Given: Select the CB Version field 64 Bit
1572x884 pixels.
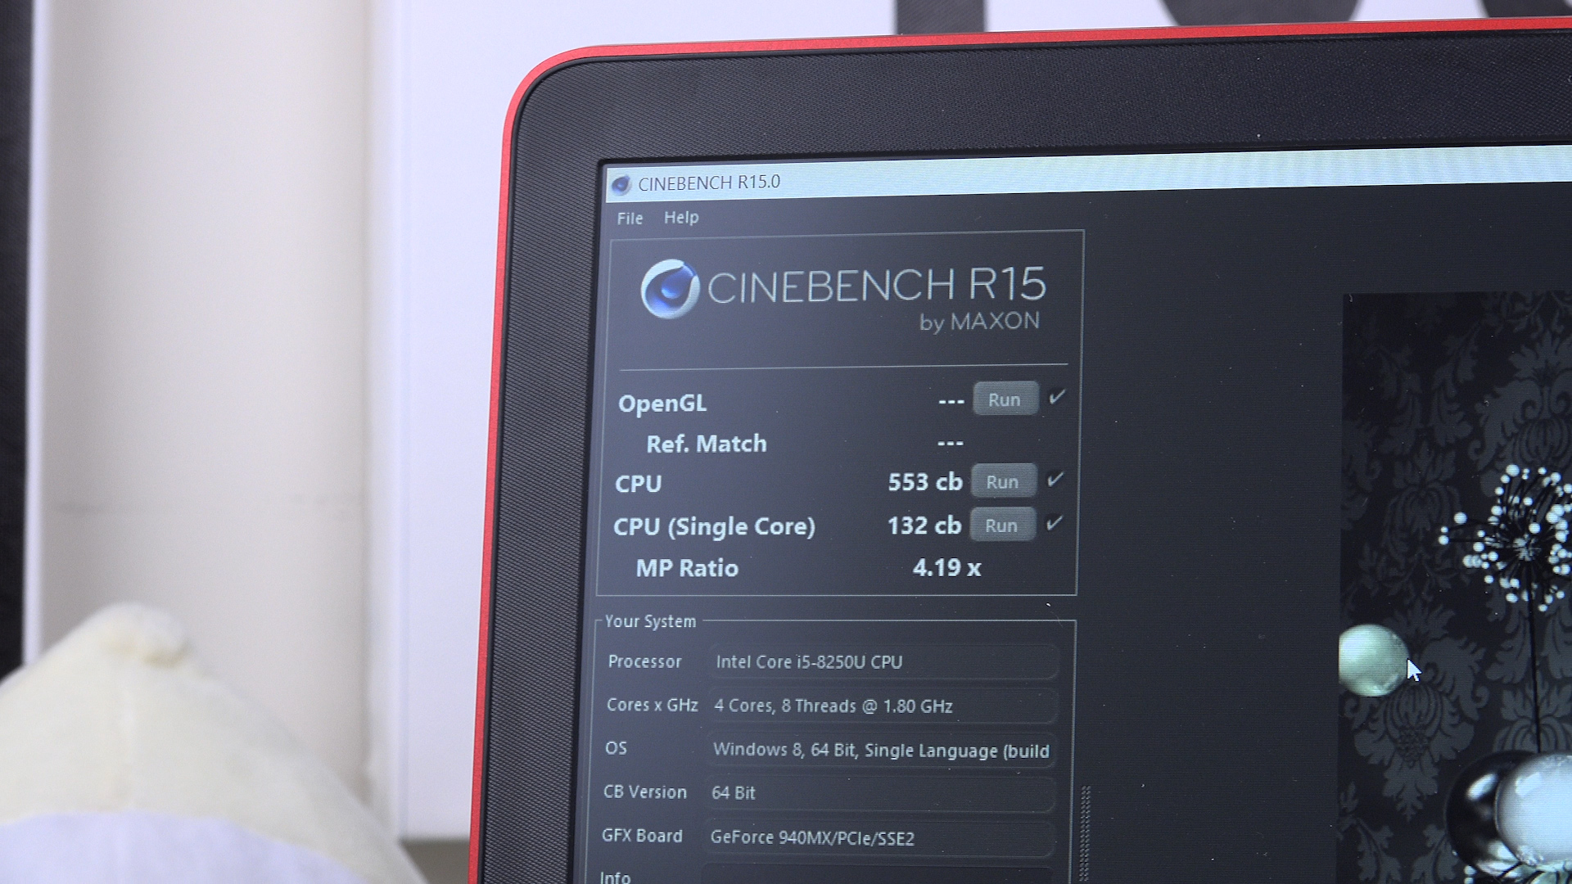Looking at the screenshot, I should click(x=880, y=793).
